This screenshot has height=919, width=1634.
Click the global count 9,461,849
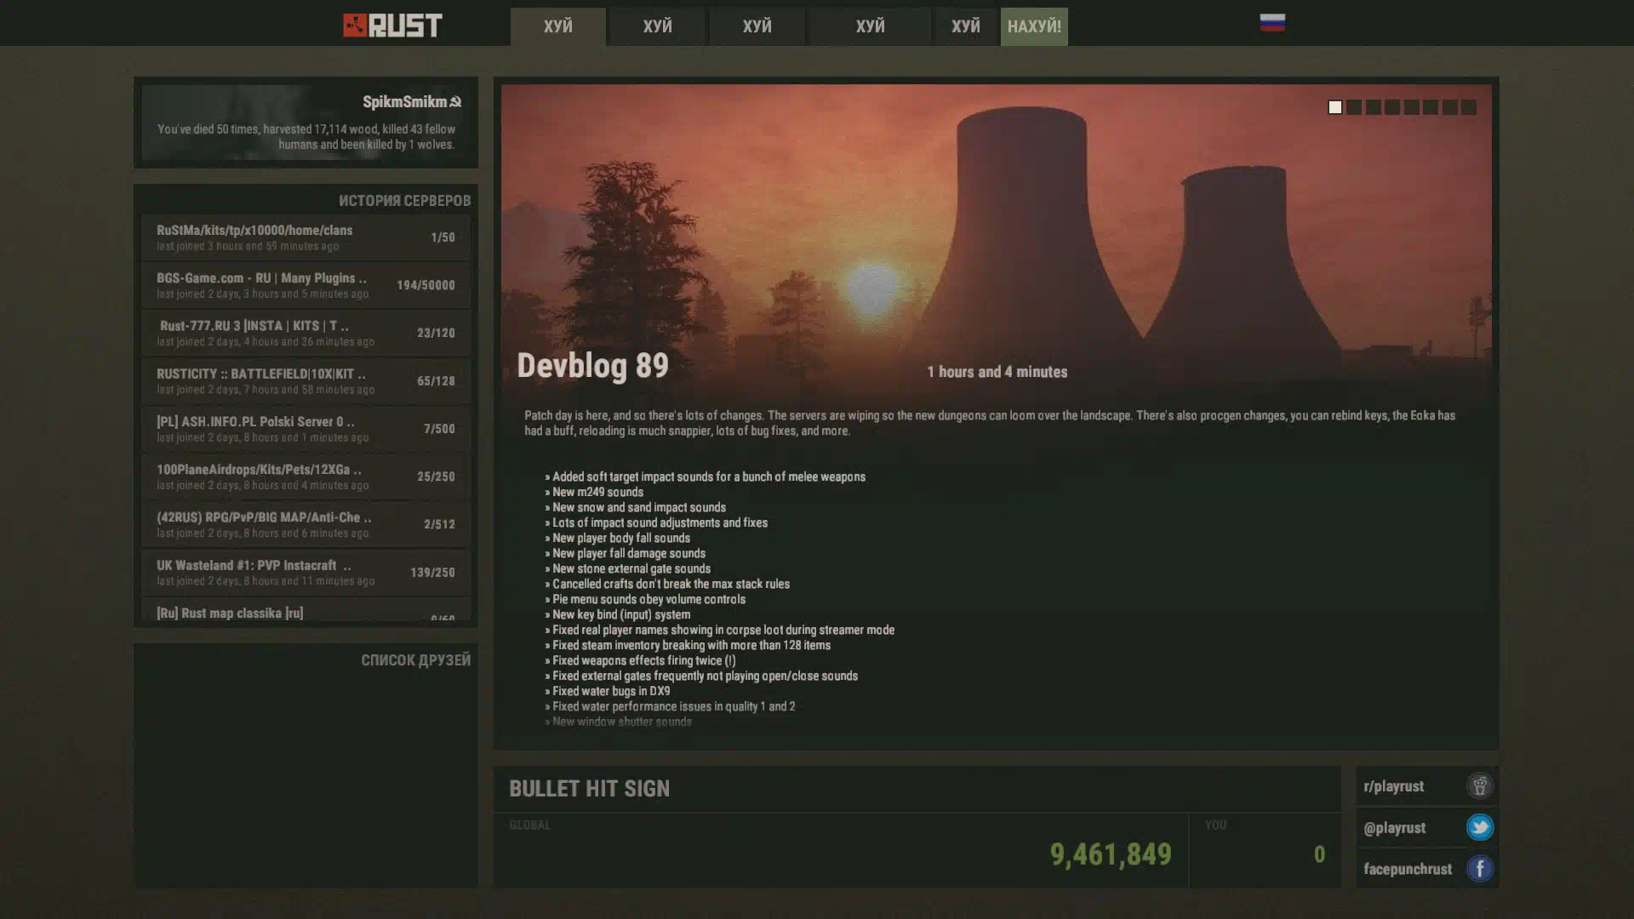(1111, 854)
